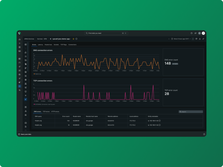This screenshot has height=167, width=223.
Task: Click the announcements icon in top bar
Action: coord(195,33)
